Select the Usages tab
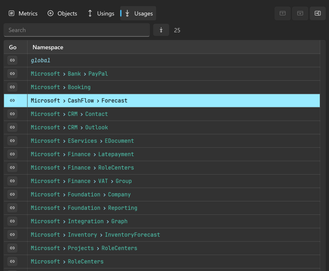Screen dimensions: 329x271 138,13
